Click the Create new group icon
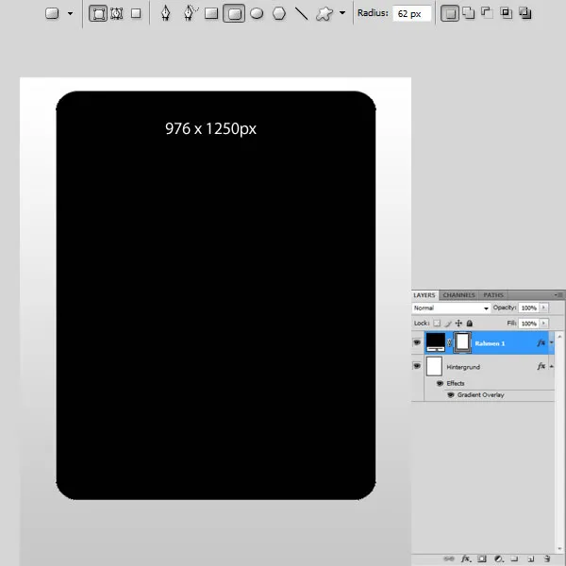Viewport: 566px width, 566px height. click(514, 559)
